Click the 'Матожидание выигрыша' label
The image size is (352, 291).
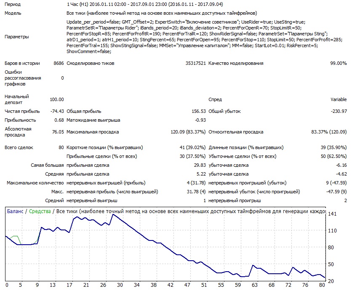pyautogui.click(x=93, y=120)
